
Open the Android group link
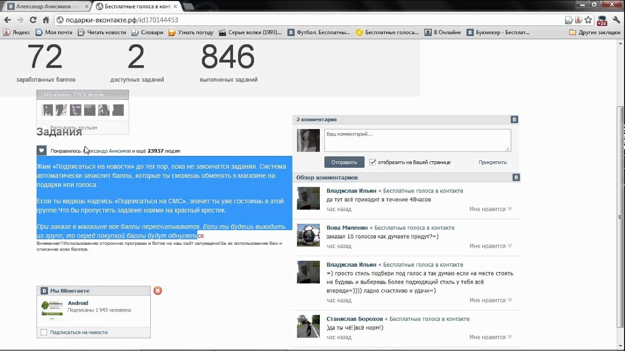(78, 303)
